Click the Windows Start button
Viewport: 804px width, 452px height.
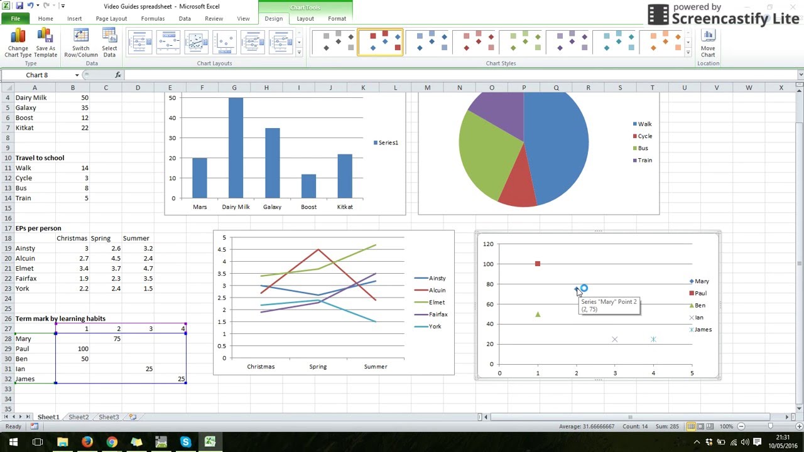click(x=13, y=442)
